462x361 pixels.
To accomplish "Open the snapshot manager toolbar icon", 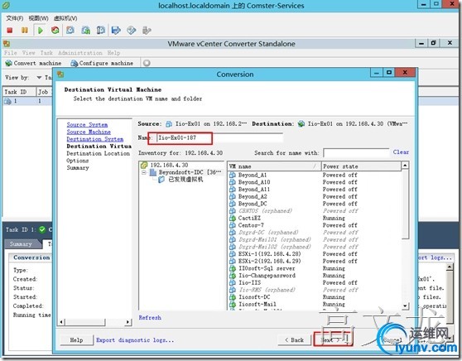I will click(101, 31).
